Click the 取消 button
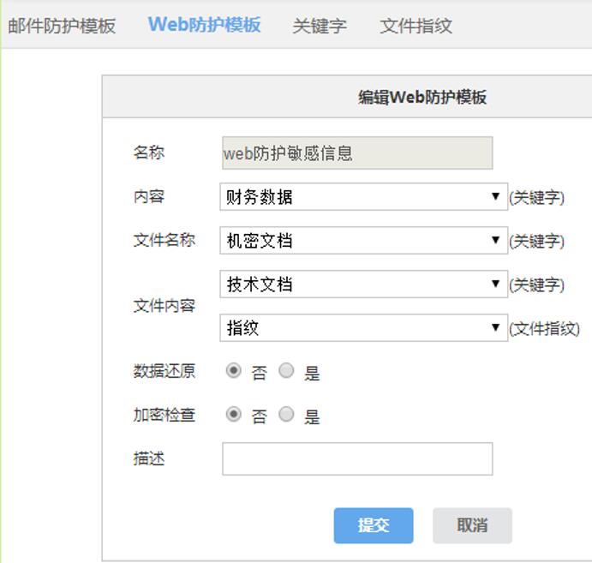This screenshot has height=563, width=592. click(x=472, y=525)
